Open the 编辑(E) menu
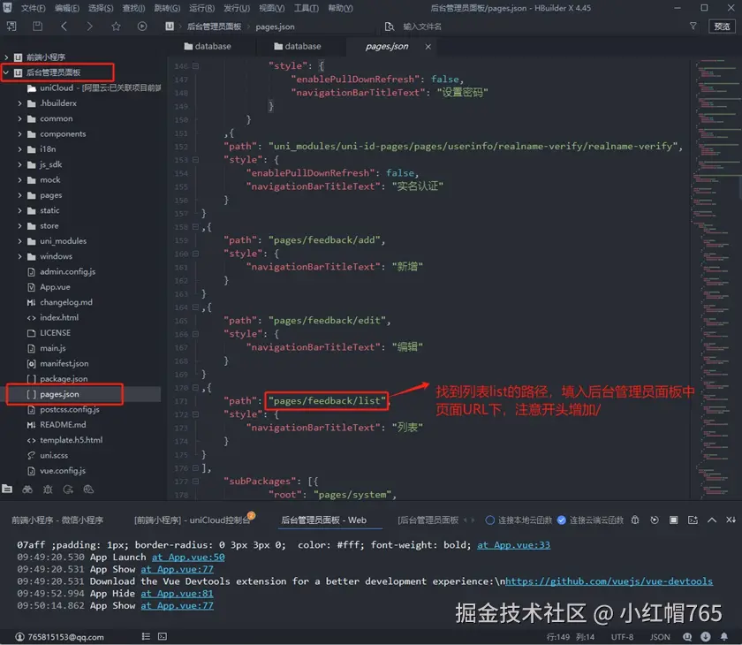This screenshot has width=742, height=645. pyautogui.click(x=67, y=8)
